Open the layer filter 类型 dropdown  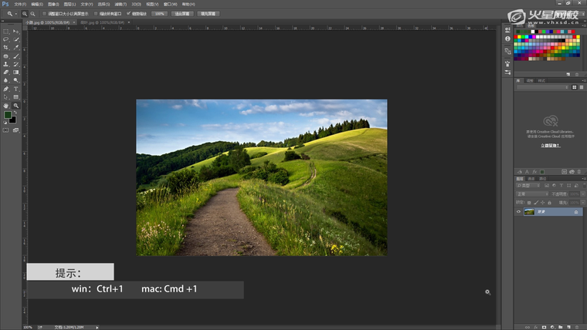click(529, 186)
